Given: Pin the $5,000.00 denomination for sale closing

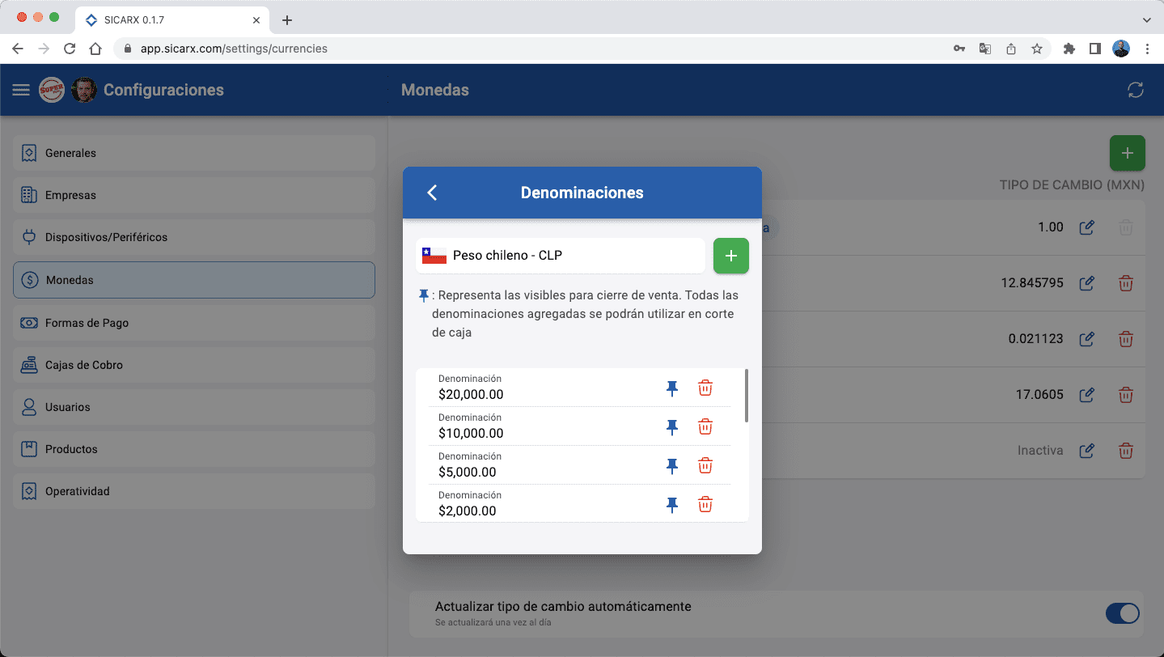Looking at the screenshot, I should 671,465.
